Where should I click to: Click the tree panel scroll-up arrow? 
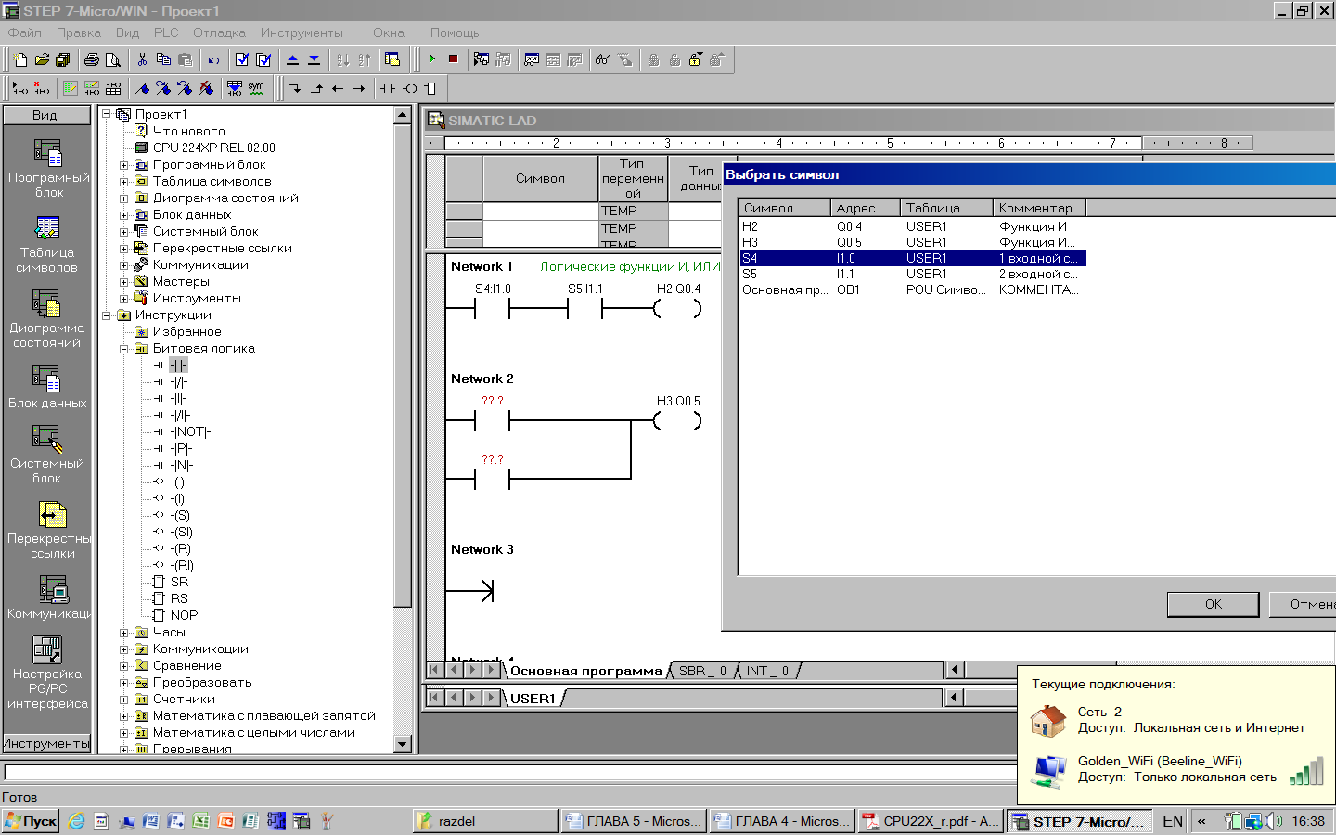tap(403, 115)
